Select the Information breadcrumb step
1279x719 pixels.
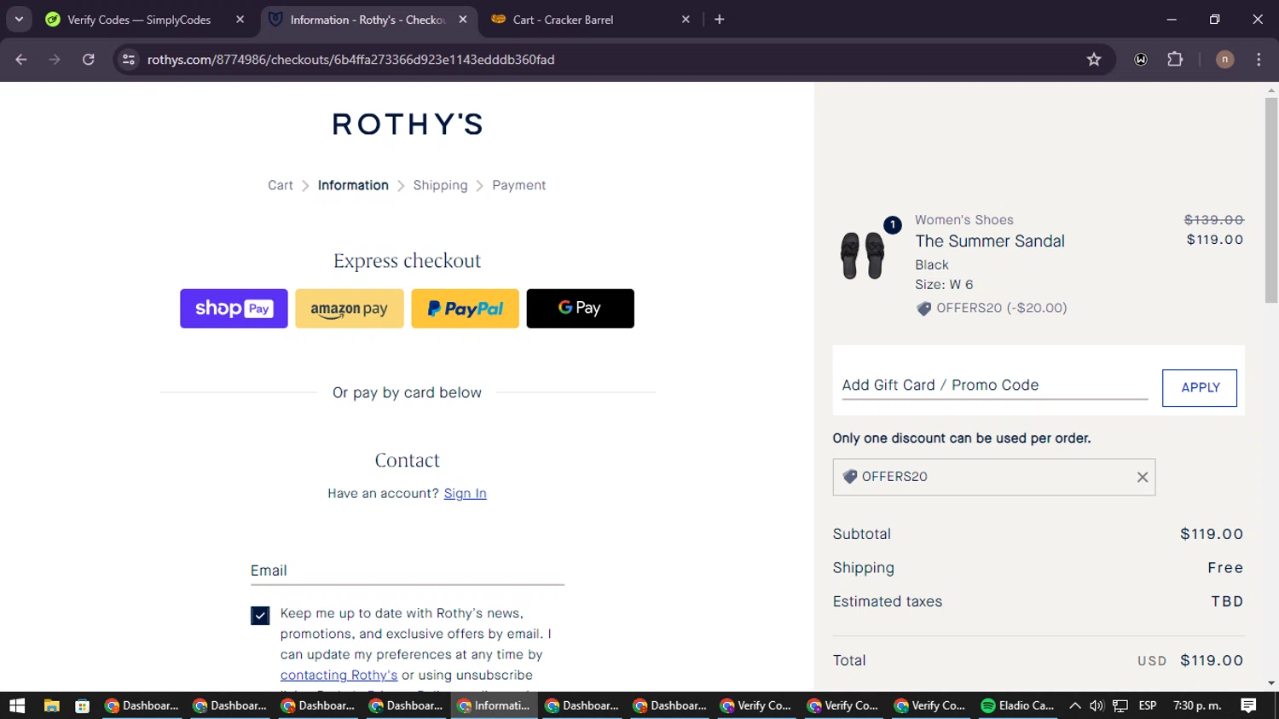[x=353, y=185]
